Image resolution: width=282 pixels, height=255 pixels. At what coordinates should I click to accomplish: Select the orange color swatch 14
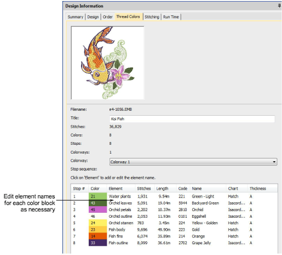pos(97,236)
